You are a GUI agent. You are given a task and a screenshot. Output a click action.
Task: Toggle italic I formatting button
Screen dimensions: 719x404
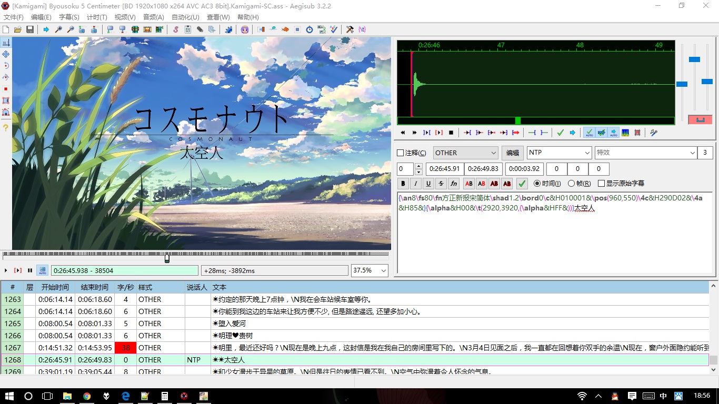(416, 184)
